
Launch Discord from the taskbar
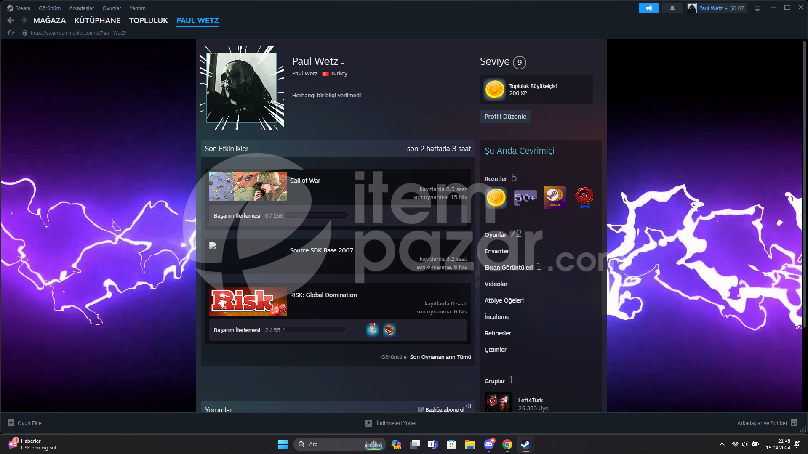(x=489, y=444)
